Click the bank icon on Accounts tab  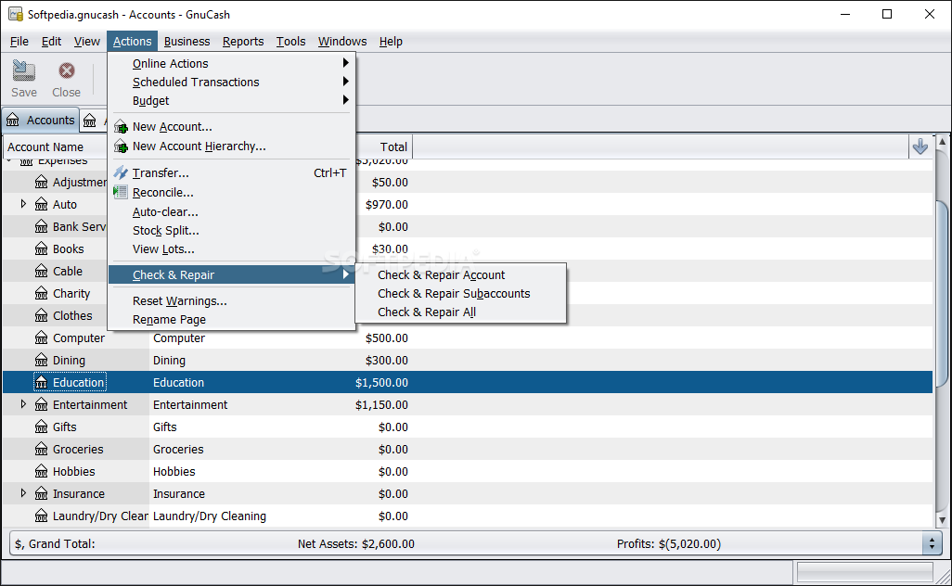[x=13, y=121]
